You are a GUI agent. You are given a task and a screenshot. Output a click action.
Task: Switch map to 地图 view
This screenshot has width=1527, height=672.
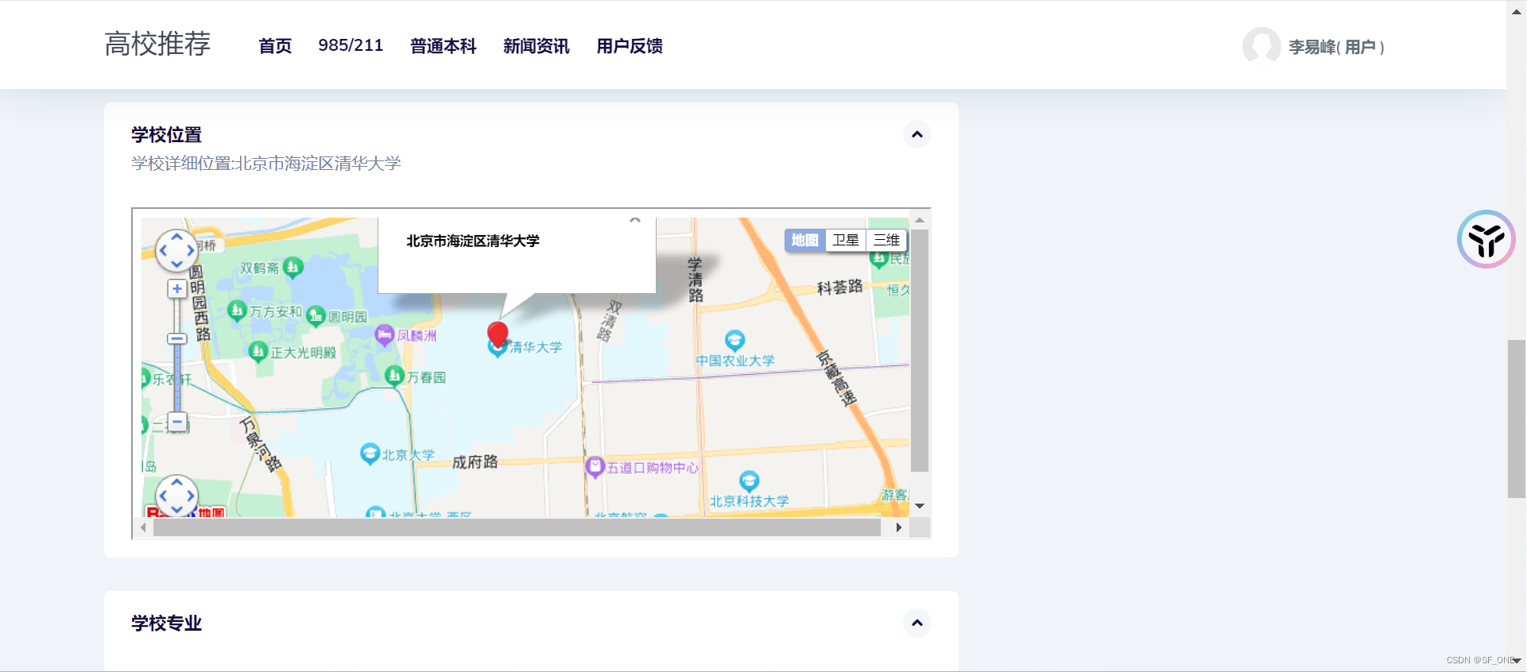tap(804, 240)
